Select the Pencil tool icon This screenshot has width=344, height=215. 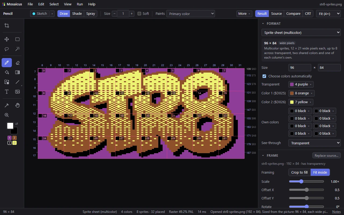point(7,63)
